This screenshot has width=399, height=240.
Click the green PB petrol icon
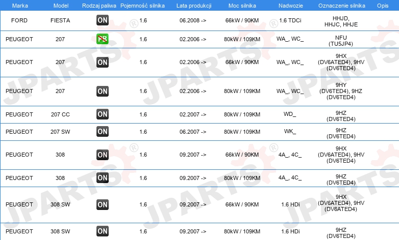[x=103, y=39]
